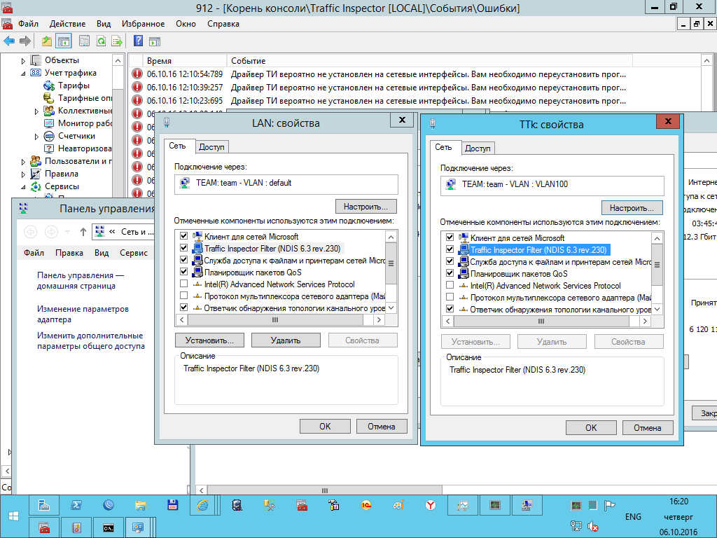Open the Сервис menu in Панель управления window
Screen dimensions: 717x538
pos(134,253)
